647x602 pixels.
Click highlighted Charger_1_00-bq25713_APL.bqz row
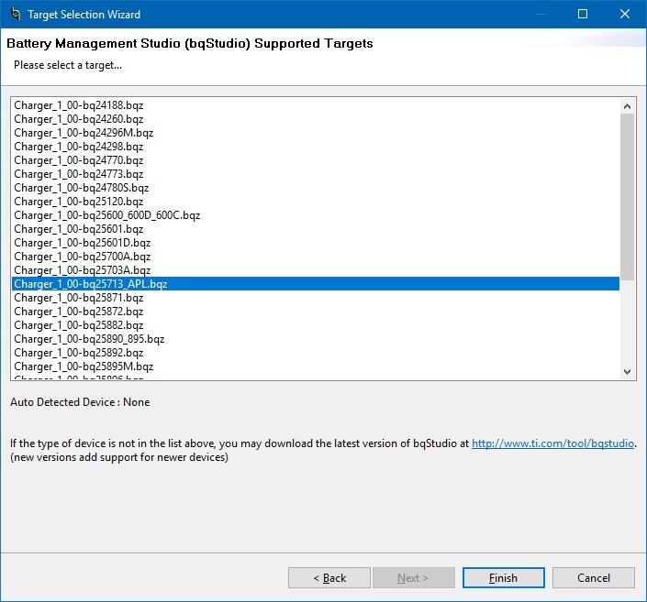click(x=316, y=284)
